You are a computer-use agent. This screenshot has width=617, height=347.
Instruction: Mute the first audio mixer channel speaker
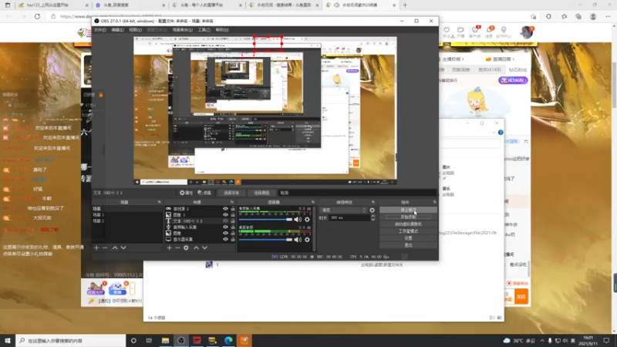click(298, 220)
